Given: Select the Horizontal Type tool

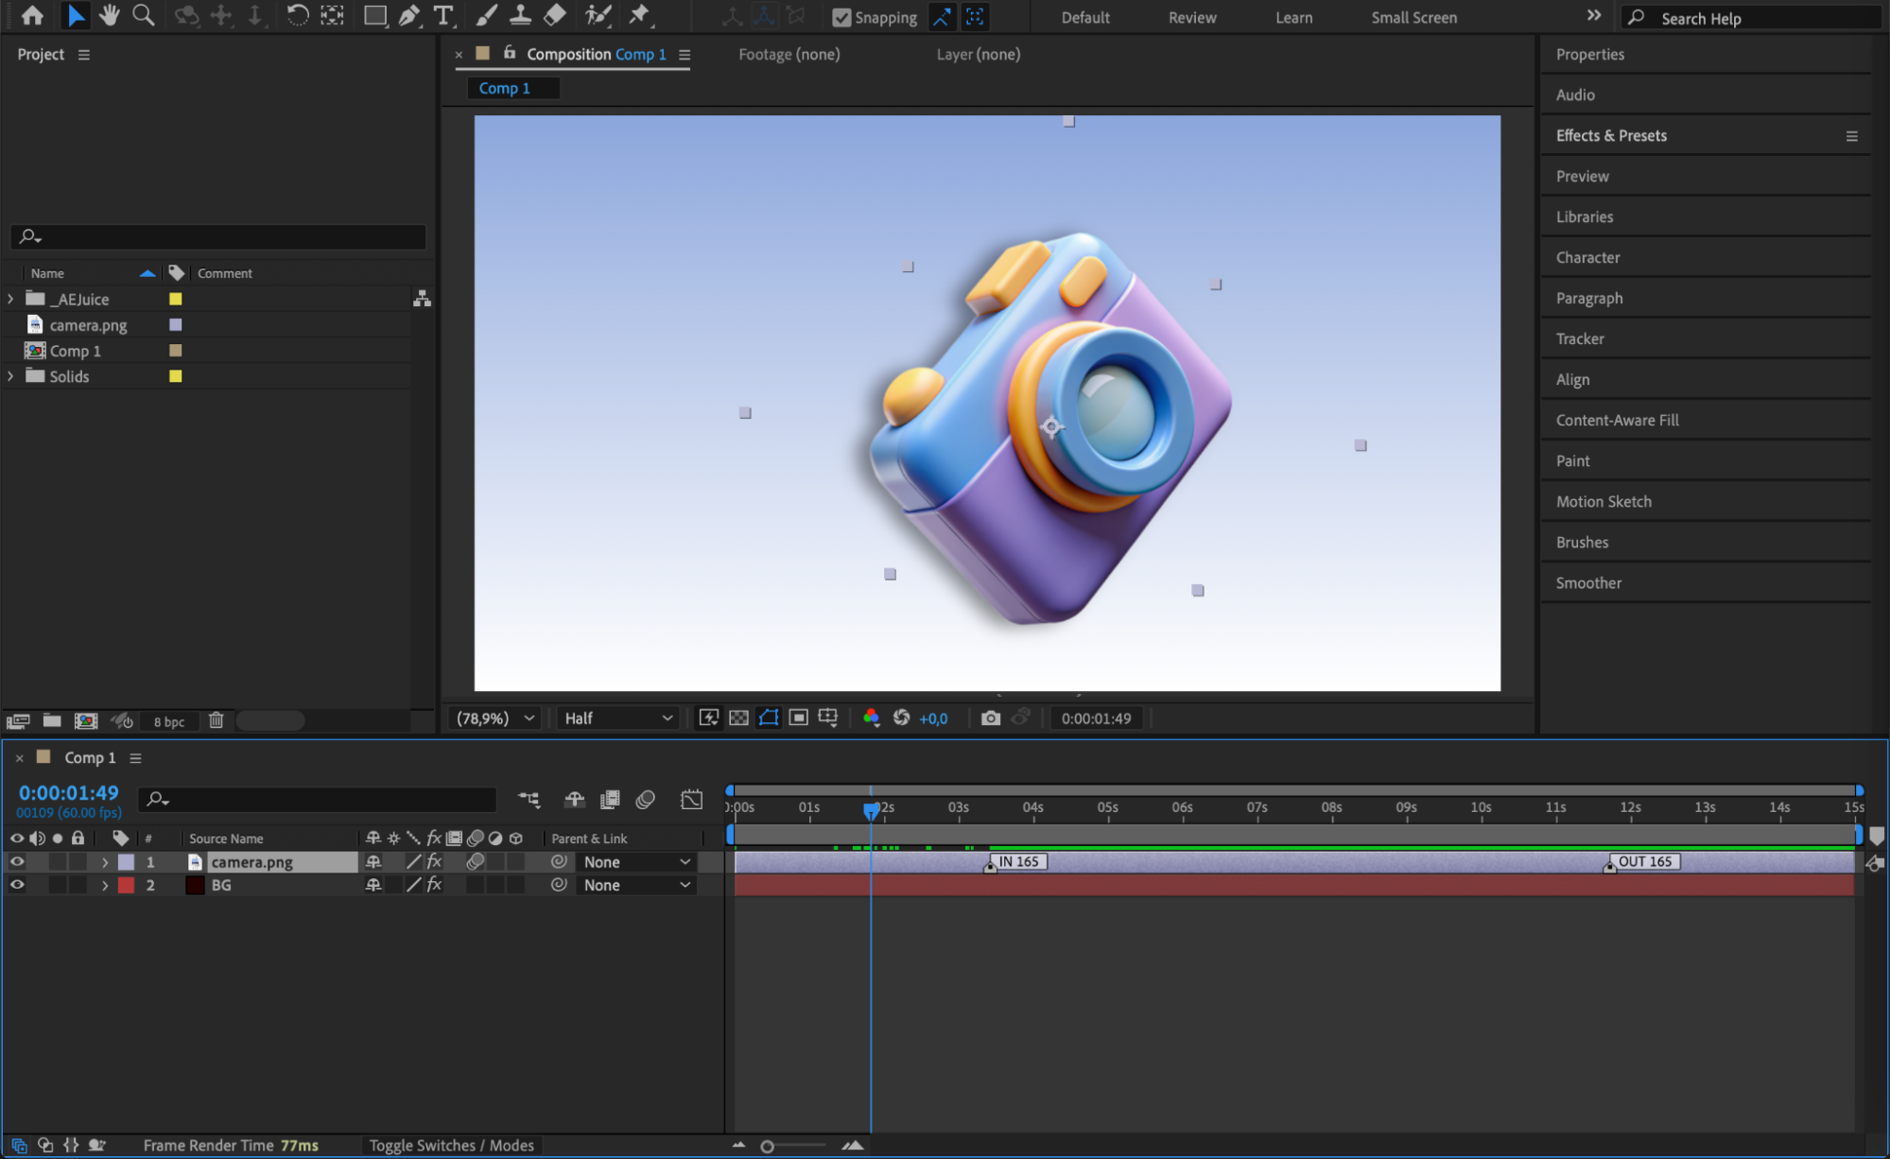Looking at the screenshot, I should click(442, 15).
